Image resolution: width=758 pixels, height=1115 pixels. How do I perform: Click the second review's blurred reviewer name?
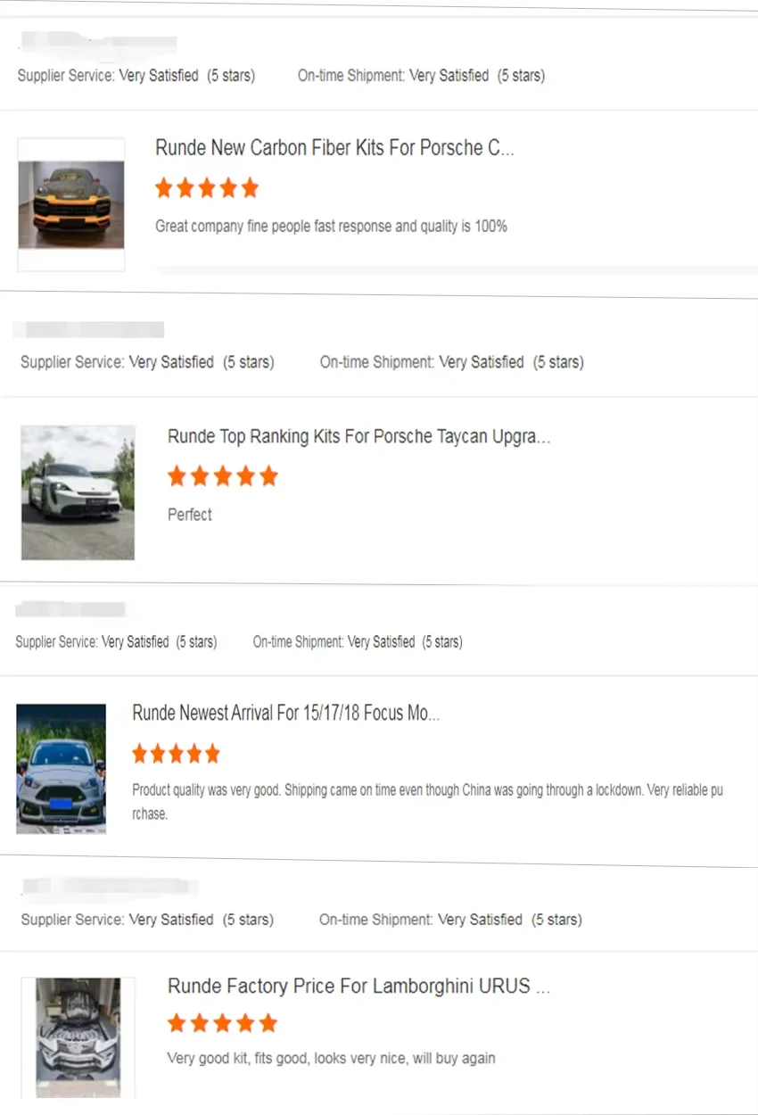coord(89,330)
